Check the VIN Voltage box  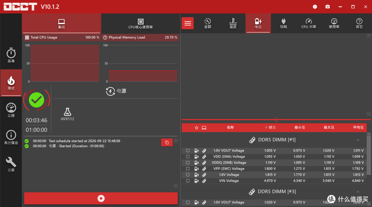188,181
